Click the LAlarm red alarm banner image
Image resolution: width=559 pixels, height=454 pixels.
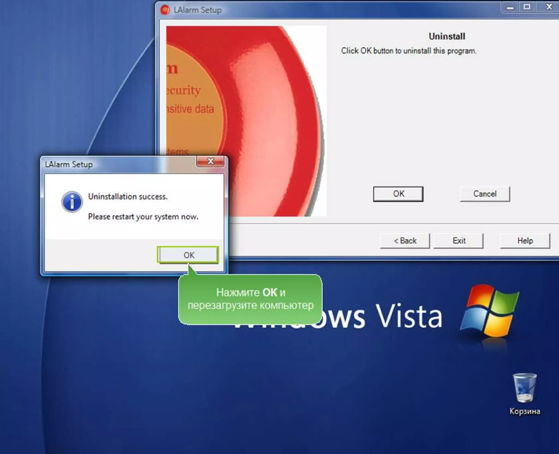(x=246, y=121)
